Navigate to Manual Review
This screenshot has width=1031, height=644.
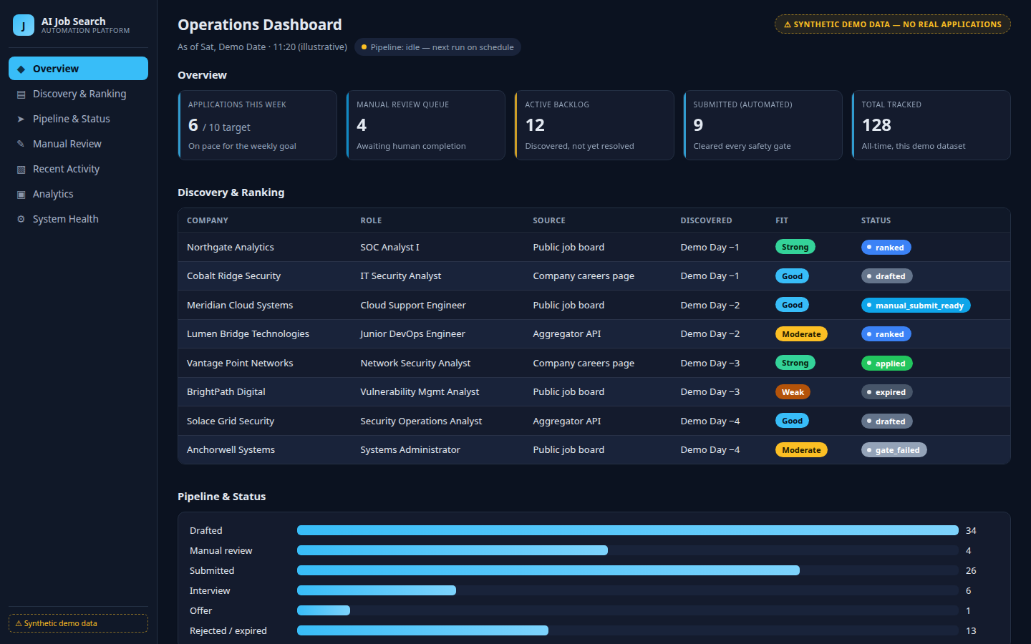pos(78,144)
